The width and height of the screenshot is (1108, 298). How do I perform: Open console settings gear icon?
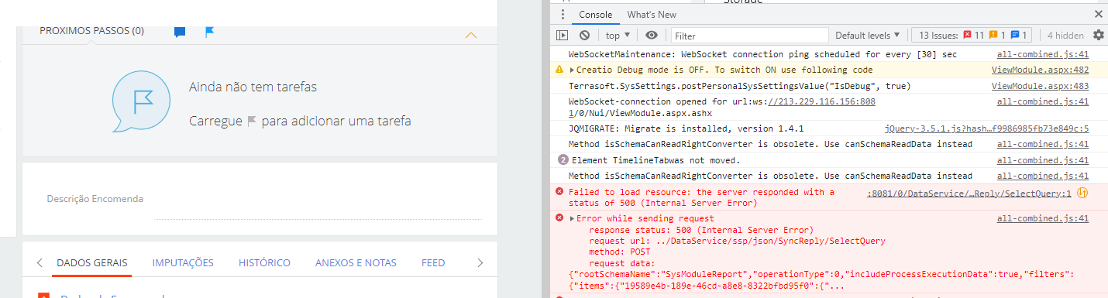[1098, 35]
